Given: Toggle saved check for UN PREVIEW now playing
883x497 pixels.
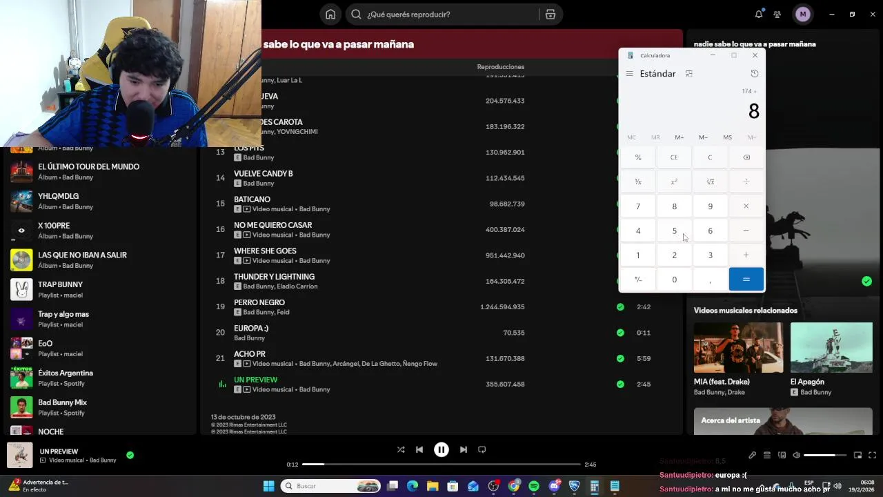Looking at the screenshot, I should tap(130, 456).
